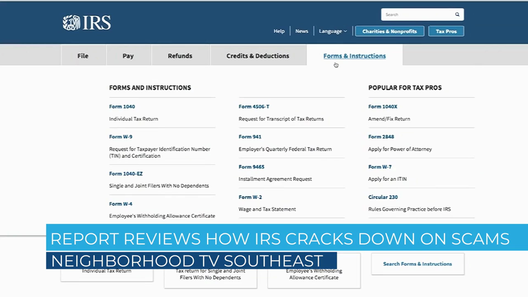The height and width of the screenshot is (297, 528).
Task: Click the search magnifier icon
Action: [x=457, y=15]
